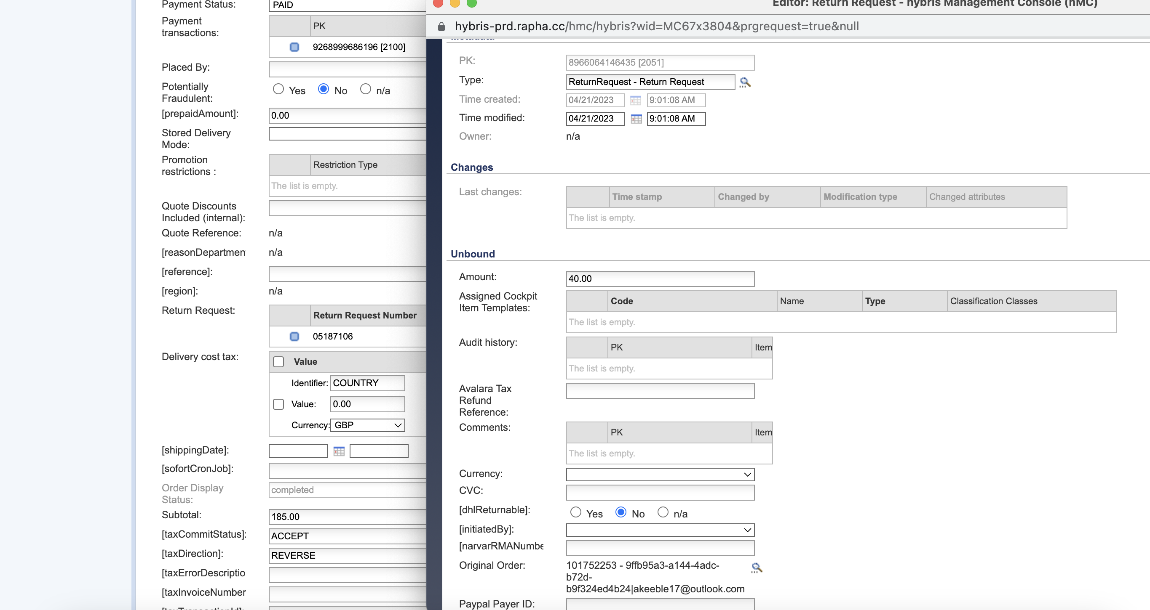Viewport: 1150px width, 610px height.
Task: Check the Delivery cost tax Value header checkbox
Action: tap(278, 362)
